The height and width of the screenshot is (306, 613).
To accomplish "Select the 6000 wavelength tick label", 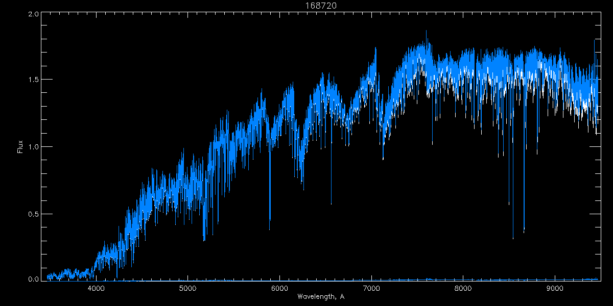I will pyautogui.click(x=279, y=288).
